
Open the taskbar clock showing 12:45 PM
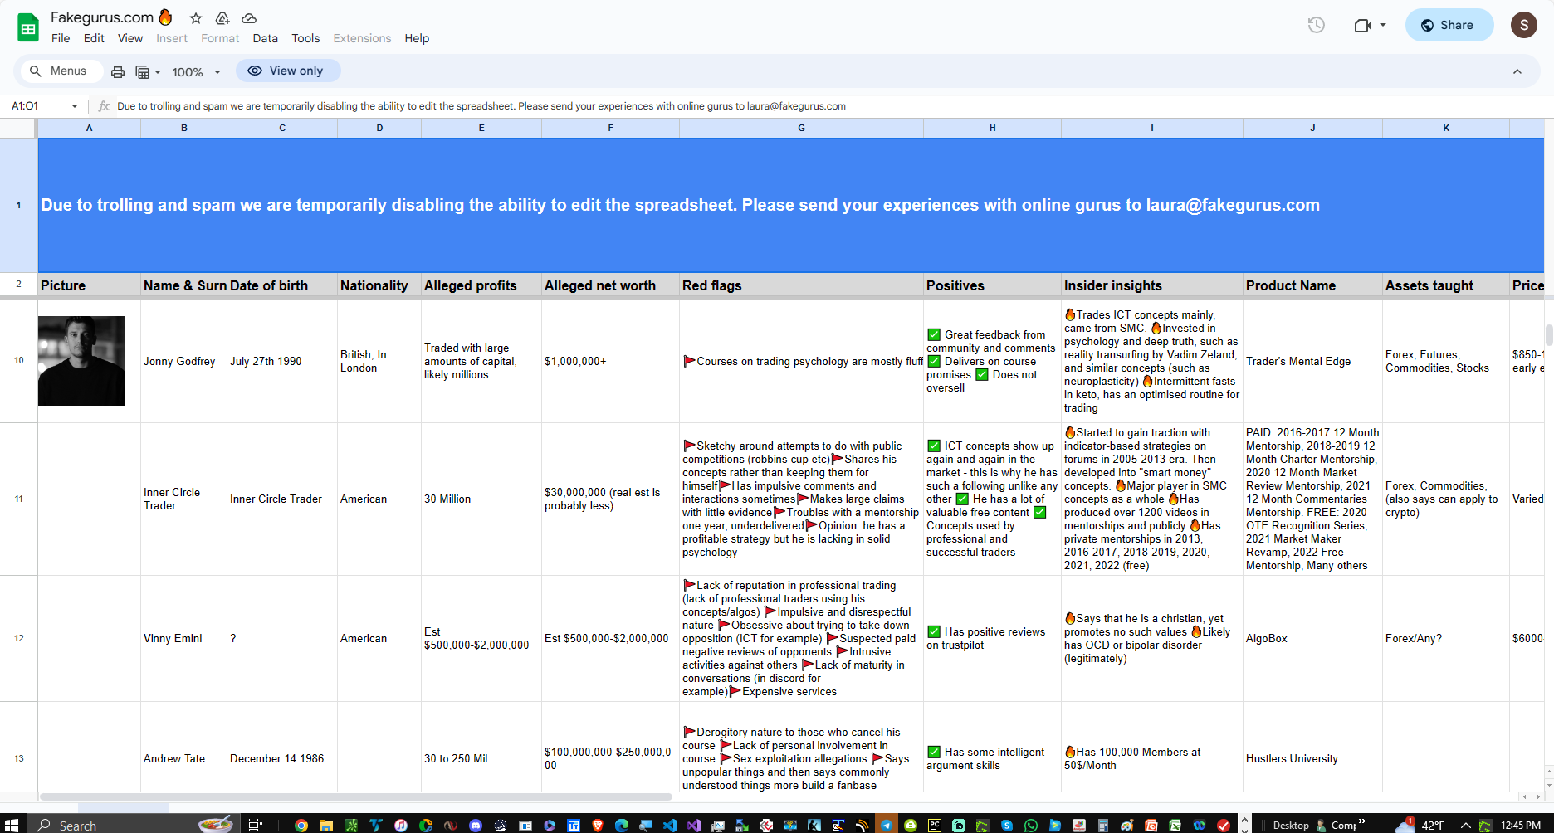point(1521,825)
